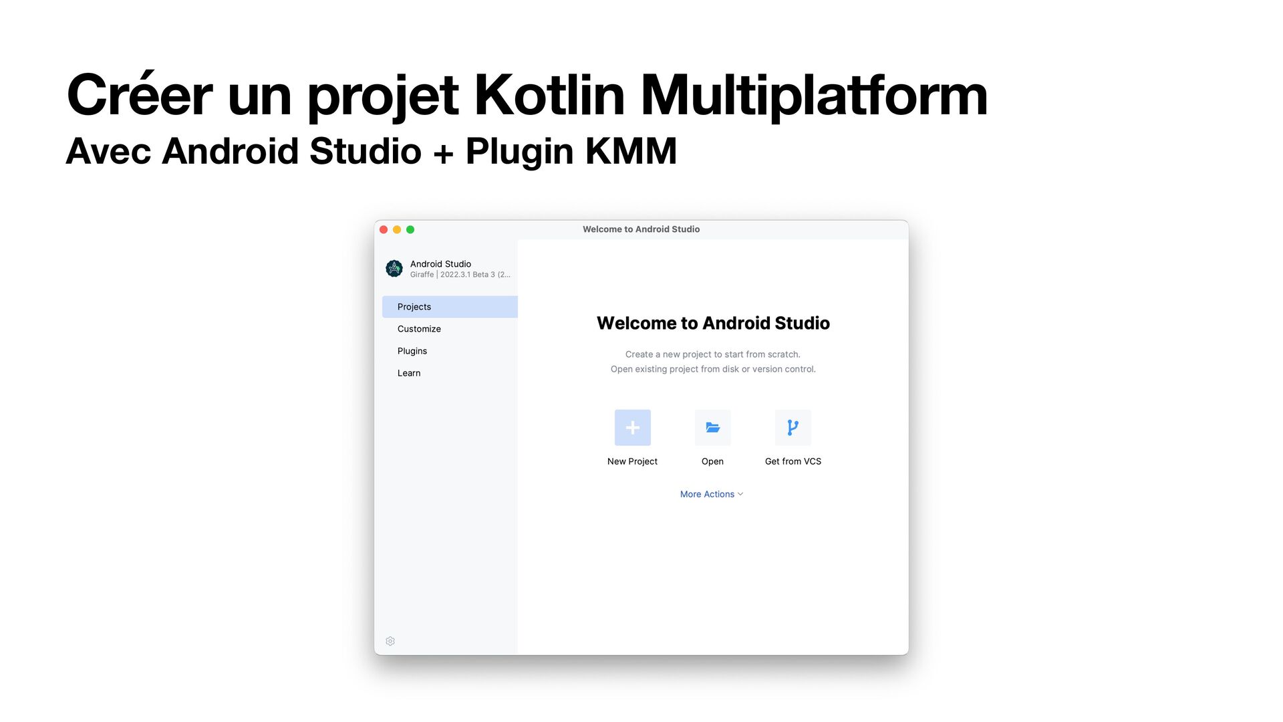Image resolution: width=1283 pixels, height=722 pixels.
Task: Click 'Open existing project from disk' text
Action: click(x=713, y=369)
